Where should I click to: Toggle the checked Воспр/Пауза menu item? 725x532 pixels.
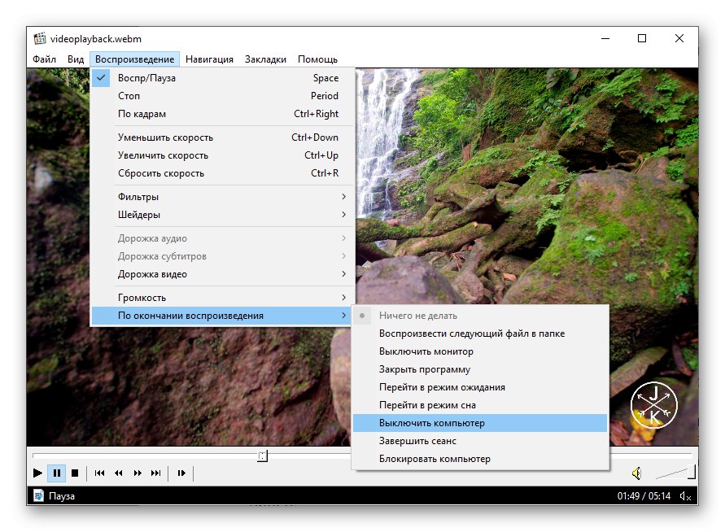click(223, 78)
